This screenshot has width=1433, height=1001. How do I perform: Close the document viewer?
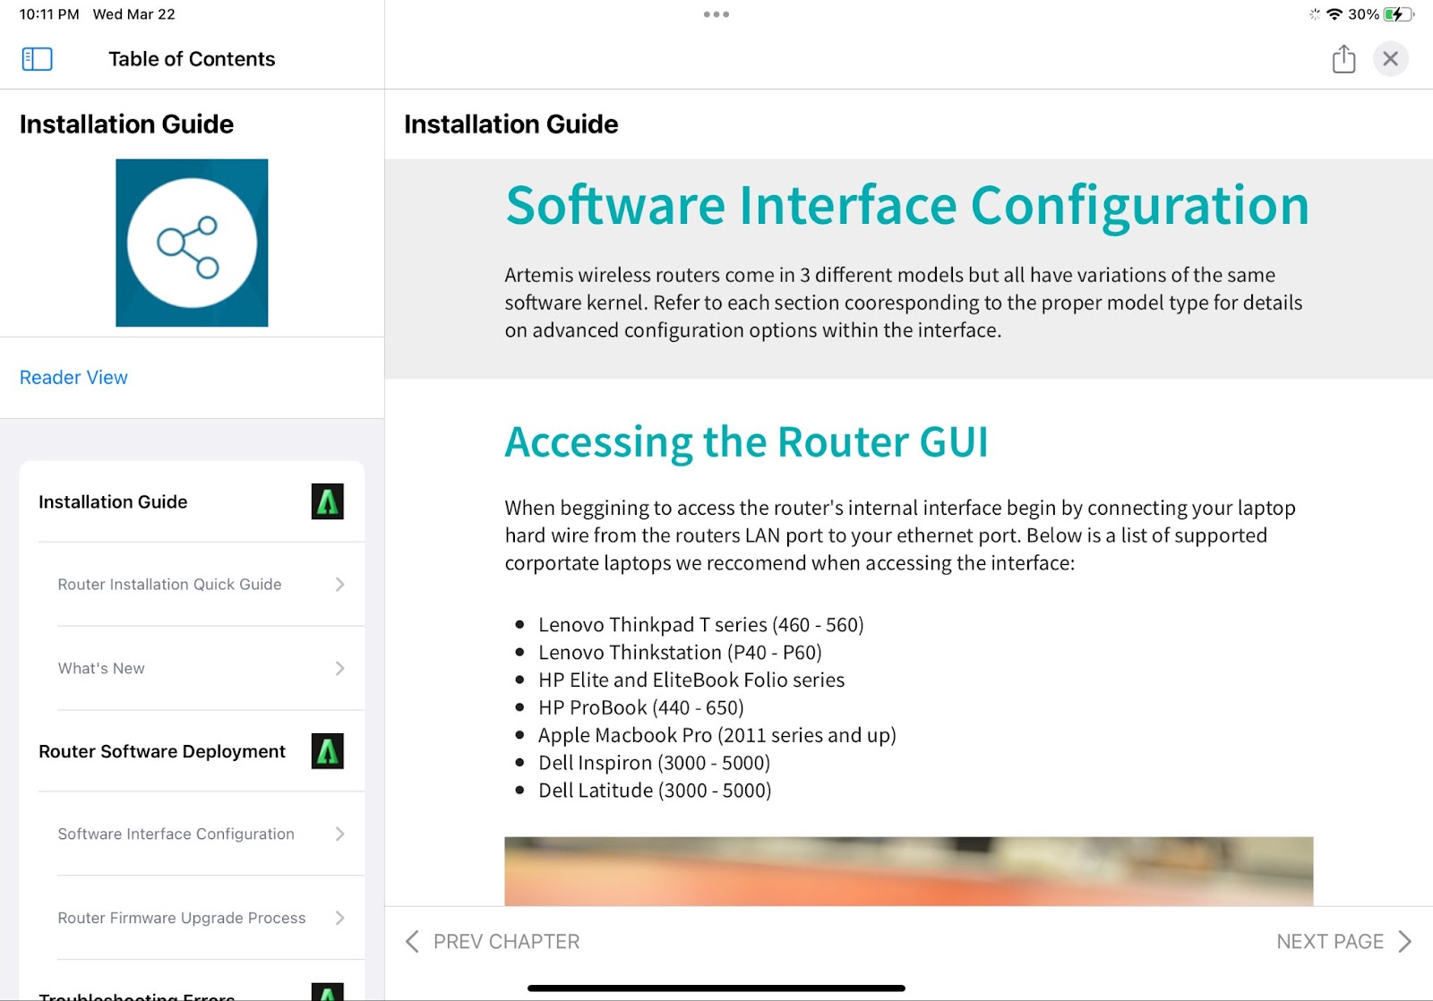(1390, 59)
